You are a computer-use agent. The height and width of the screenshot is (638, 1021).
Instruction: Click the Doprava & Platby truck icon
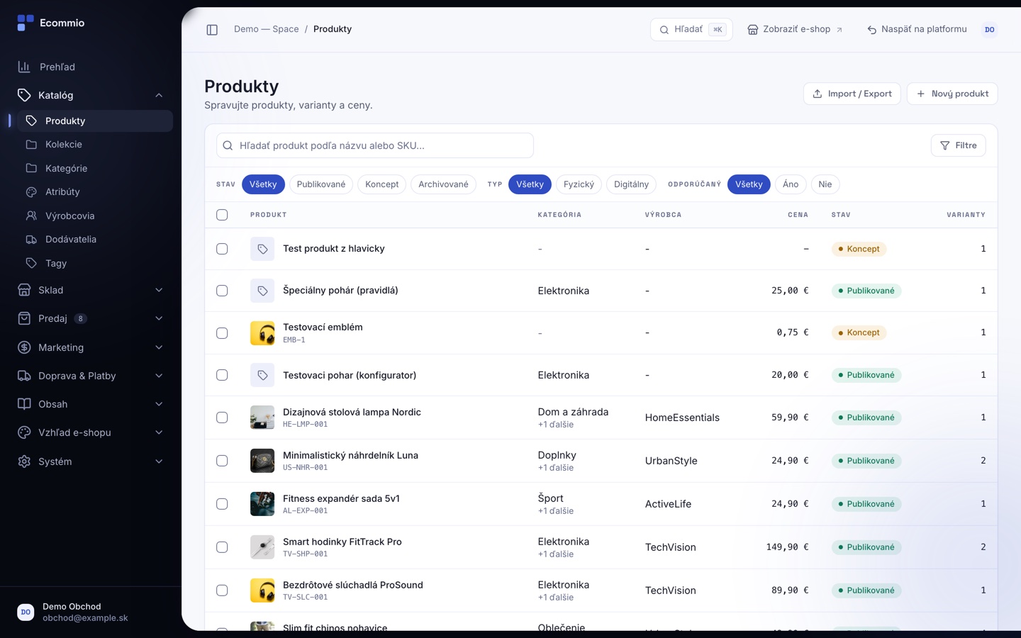(x=24, y=376)
